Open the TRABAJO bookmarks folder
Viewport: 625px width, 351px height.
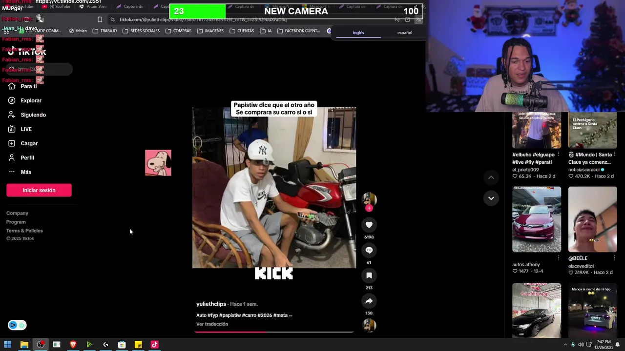pos(104,31)
